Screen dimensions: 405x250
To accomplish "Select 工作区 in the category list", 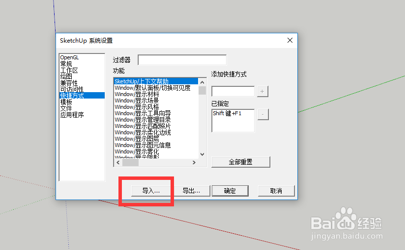I will pos(82,71).
